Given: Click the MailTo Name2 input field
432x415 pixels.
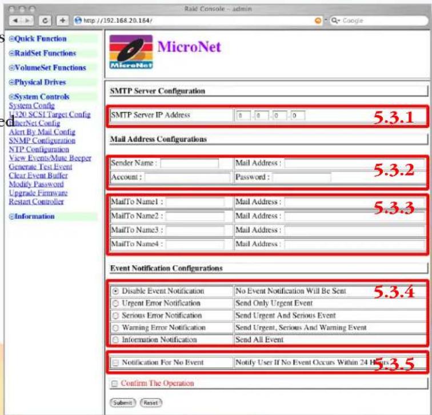Looking at the screenshot, I should pos(195,216).
